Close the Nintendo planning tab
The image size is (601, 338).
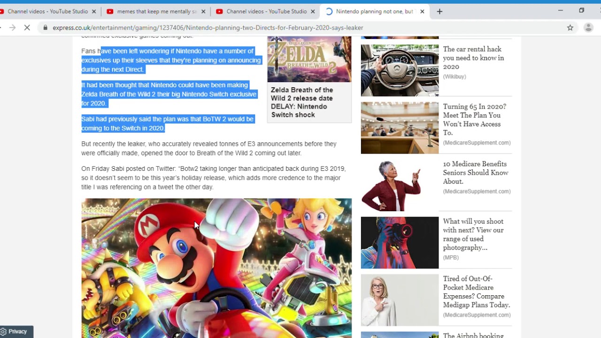tap(422, 11)
